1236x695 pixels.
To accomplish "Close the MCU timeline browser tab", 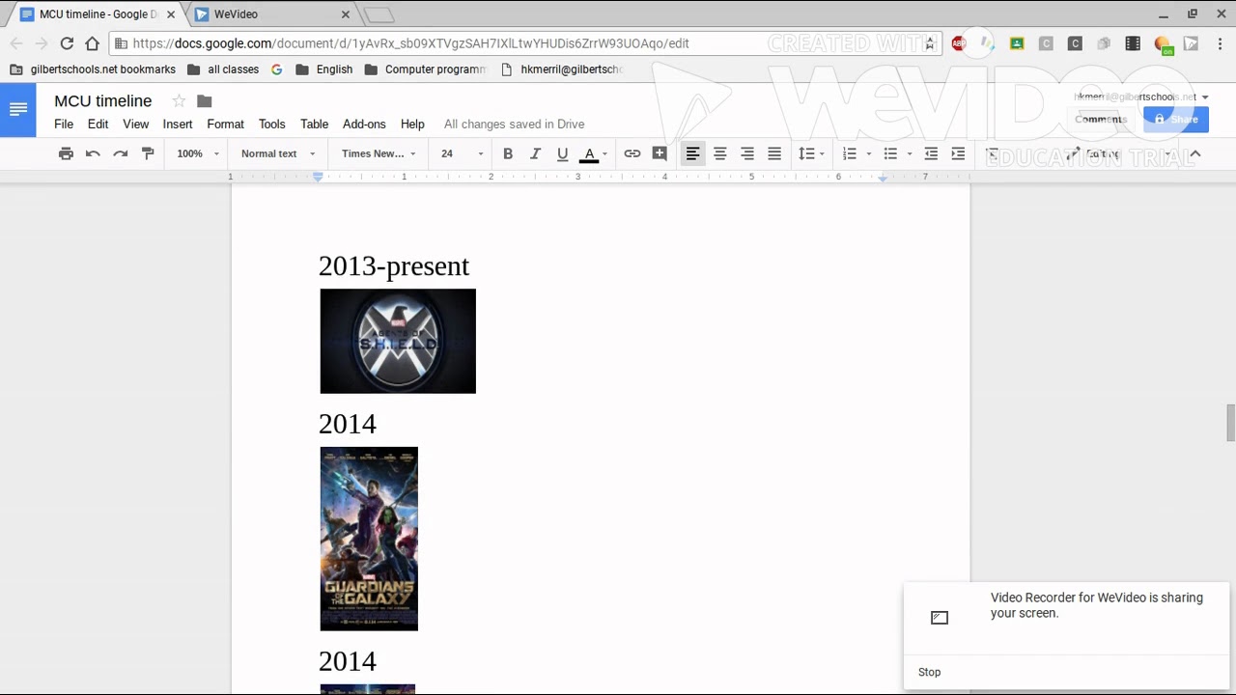I will (171, 14).
